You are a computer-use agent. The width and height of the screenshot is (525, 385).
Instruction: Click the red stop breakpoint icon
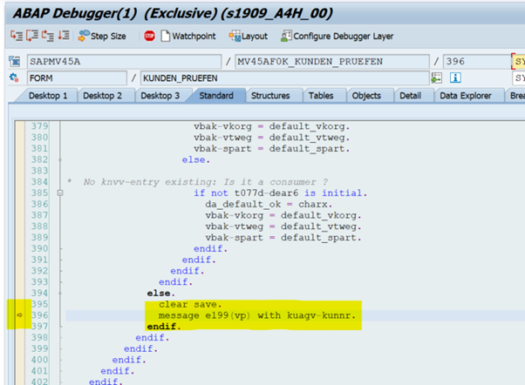point(149,36)
